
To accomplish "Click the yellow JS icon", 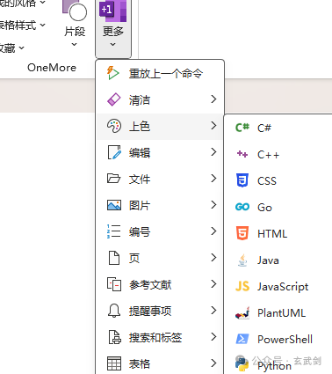I will point(242,286).
